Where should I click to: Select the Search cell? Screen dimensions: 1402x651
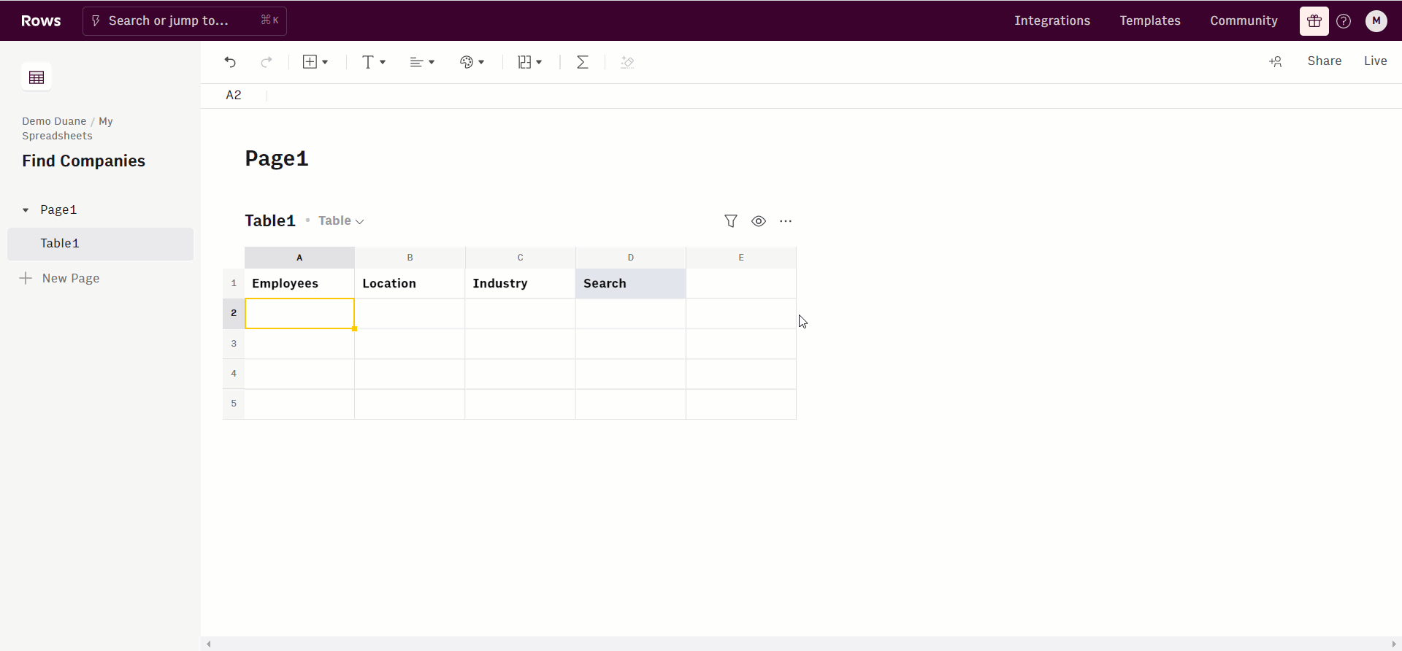[631, 283]
